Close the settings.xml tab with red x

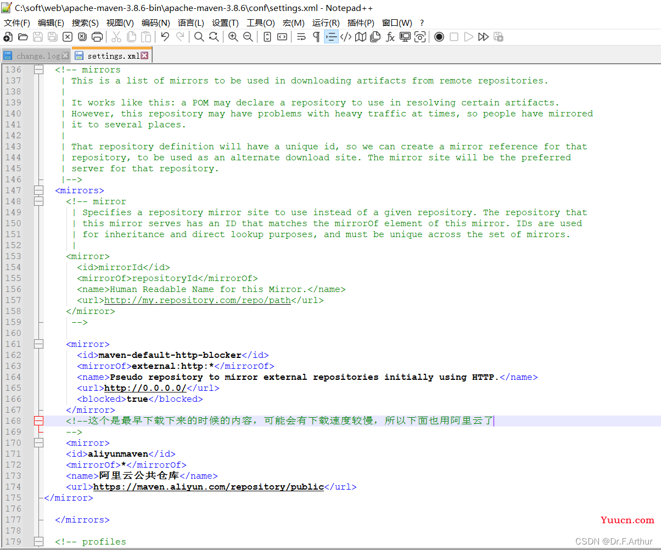(x=144, y=55)
